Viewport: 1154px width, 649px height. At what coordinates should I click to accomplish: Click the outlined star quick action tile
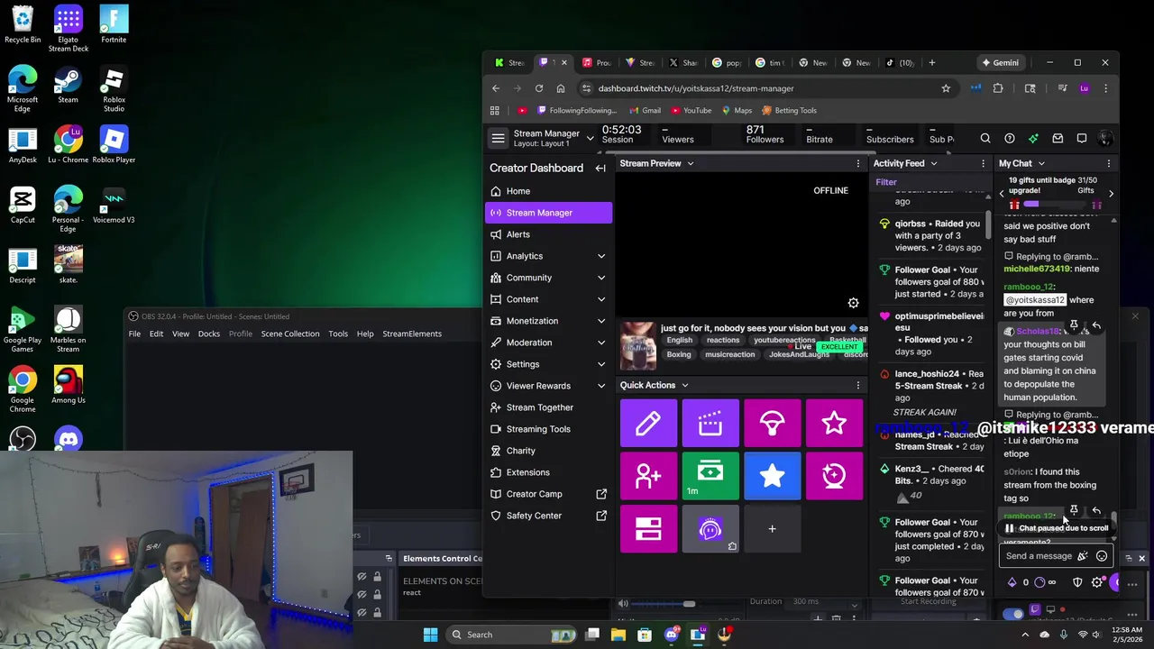click(x=834, y=423)
